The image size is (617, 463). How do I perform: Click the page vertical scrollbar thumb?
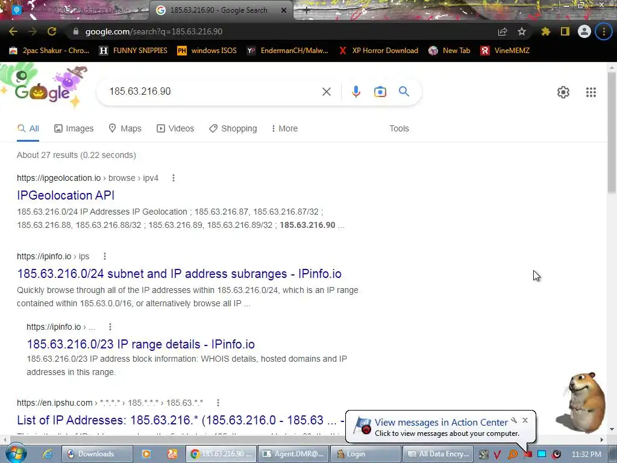[612, 132]
